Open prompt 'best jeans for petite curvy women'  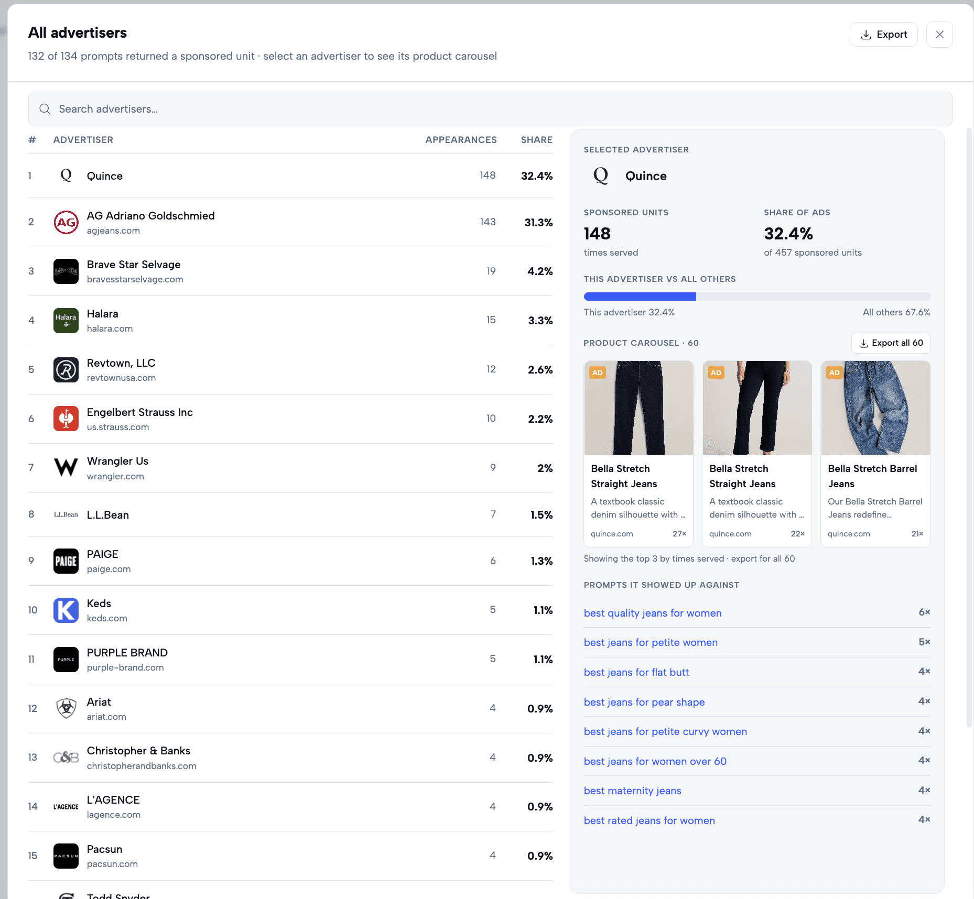tap(665, 731)
